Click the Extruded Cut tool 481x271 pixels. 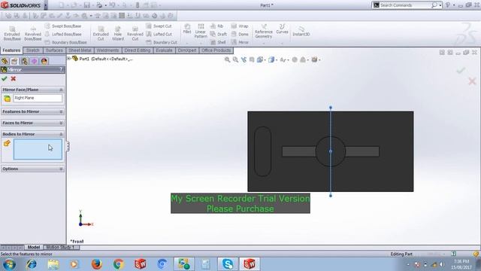tap(101, 33)
